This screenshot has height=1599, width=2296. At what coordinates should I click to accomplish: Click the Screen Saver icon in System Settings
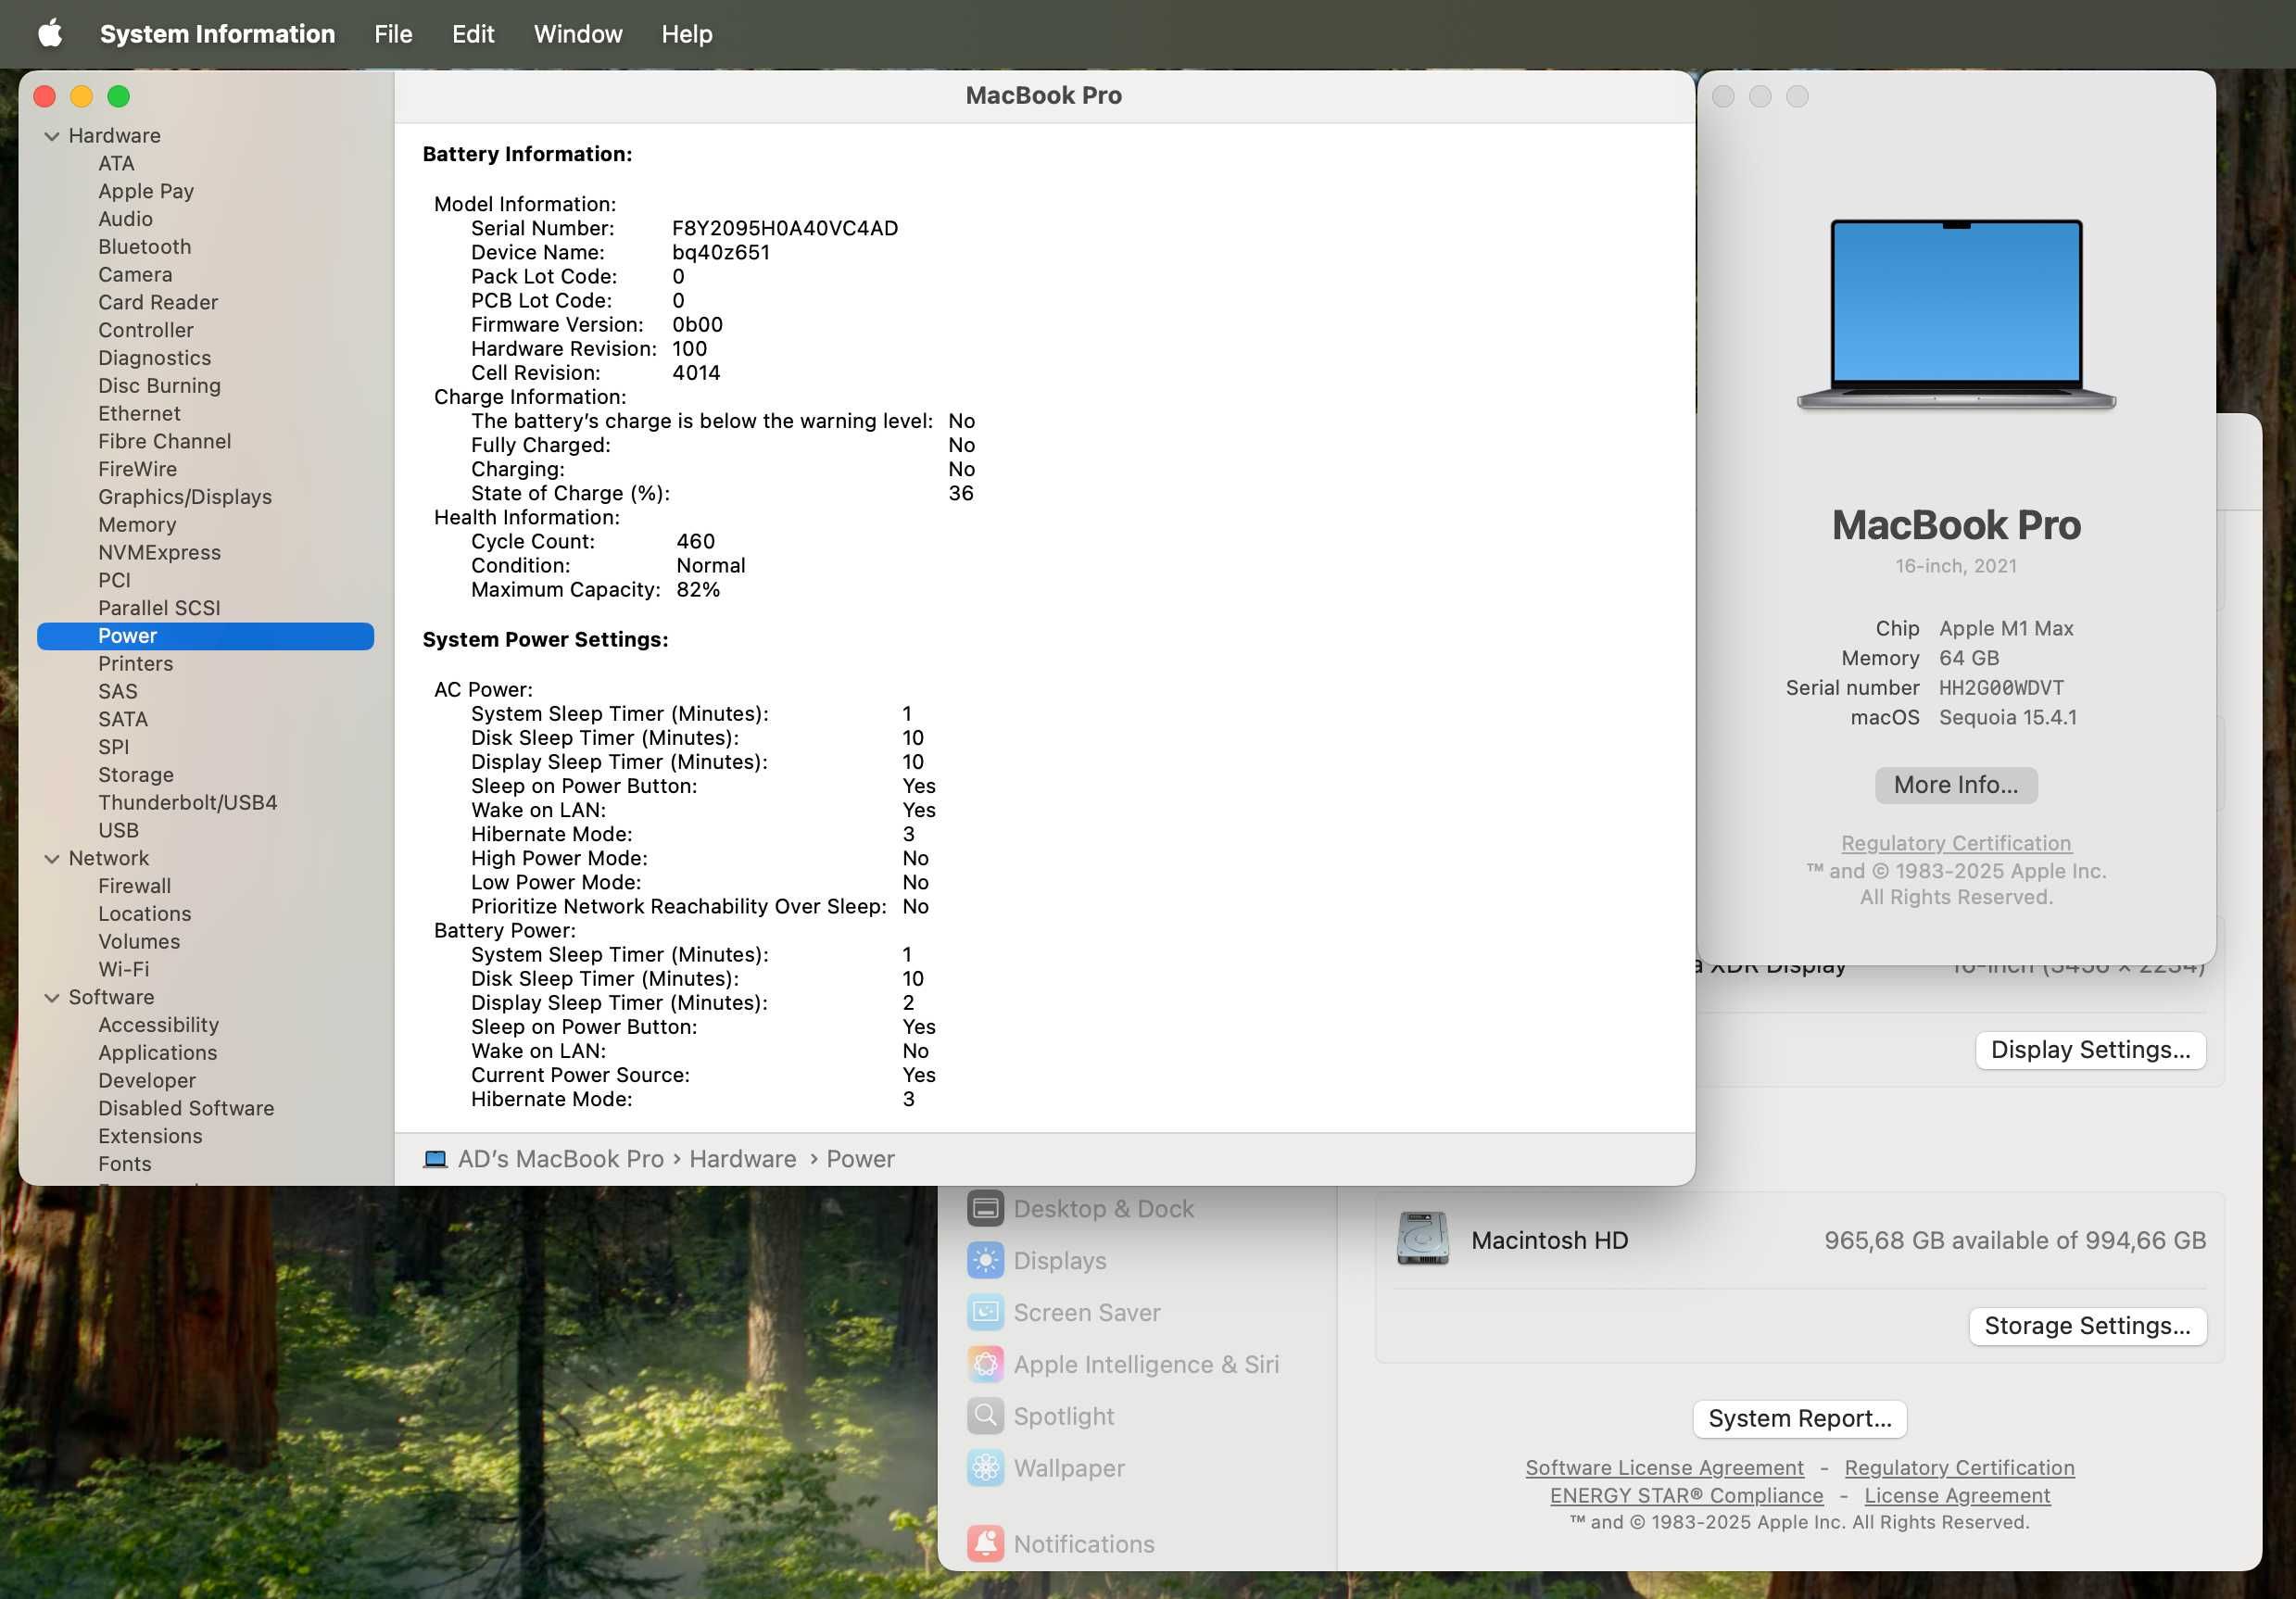pyautogui.click(x=985, y=1312)
